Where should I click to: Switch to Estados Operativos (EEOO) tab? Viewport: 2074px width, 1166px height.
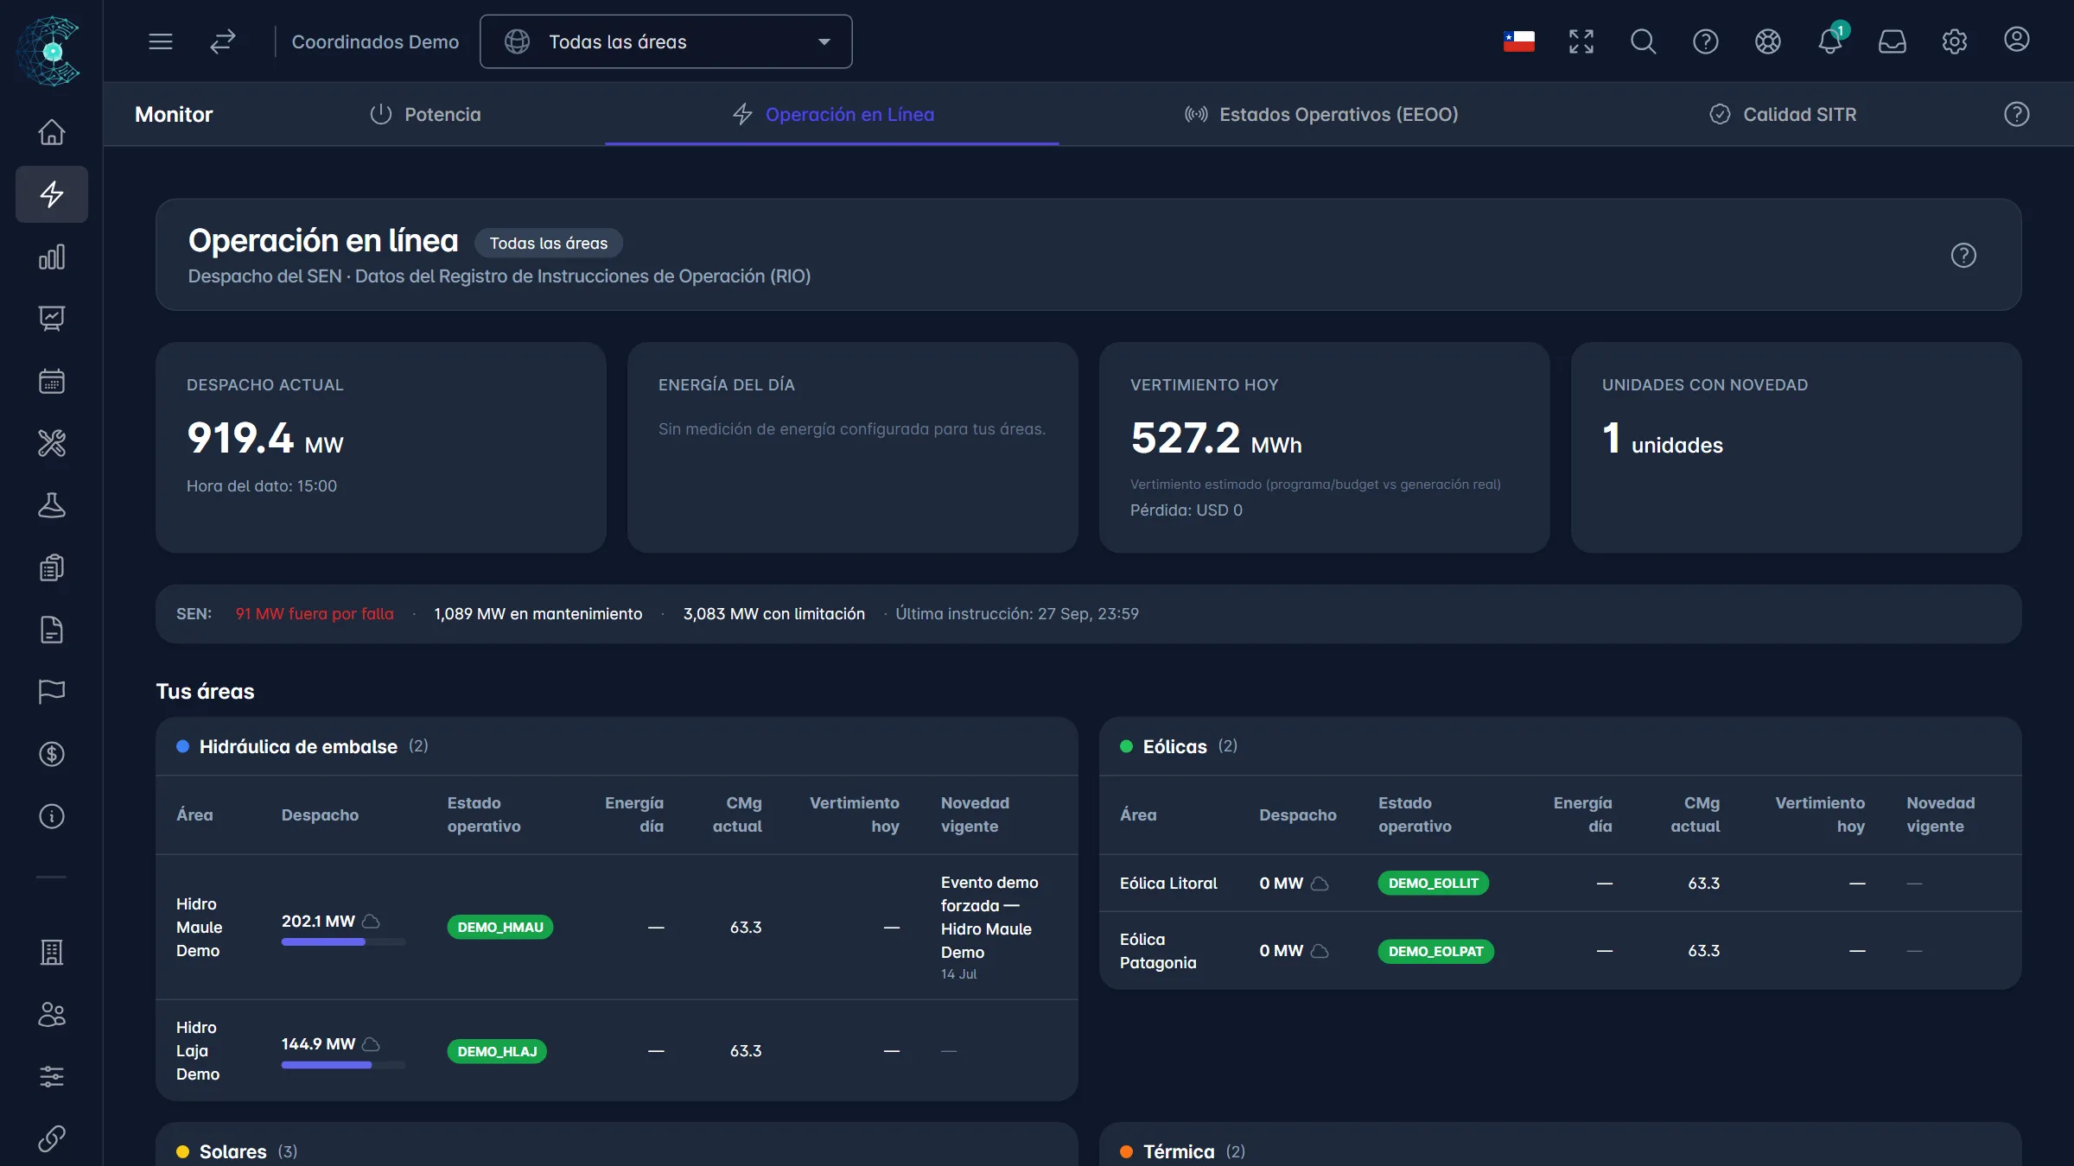(1321, 114)
